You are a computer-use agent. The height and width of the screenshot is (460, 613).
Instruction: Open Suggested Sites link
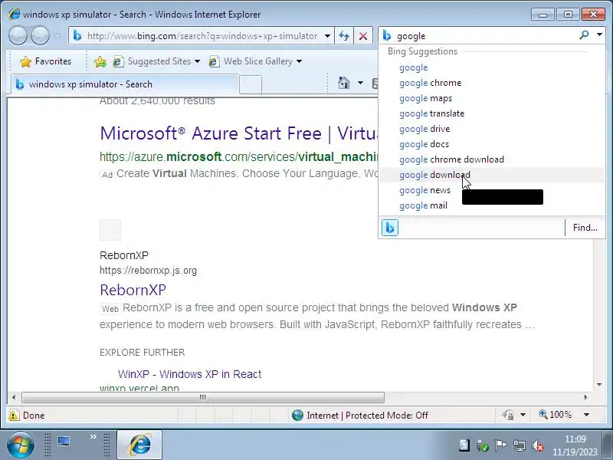pyautogui.click(x=152, y=61)
